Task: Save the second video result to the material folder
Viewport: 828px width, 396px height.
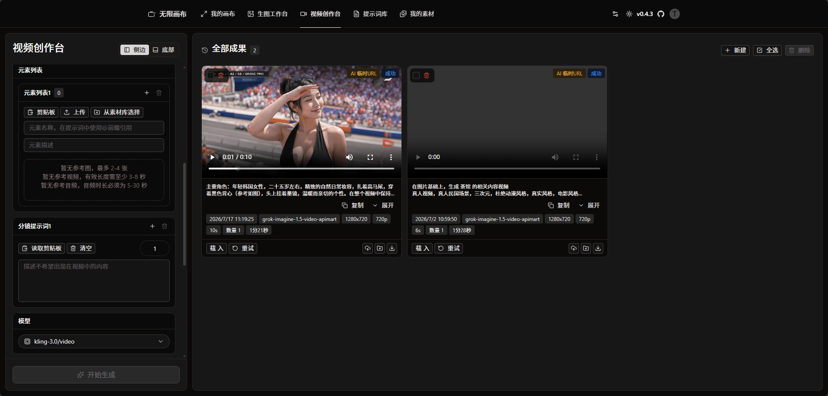Action: (x=586, y=248)
